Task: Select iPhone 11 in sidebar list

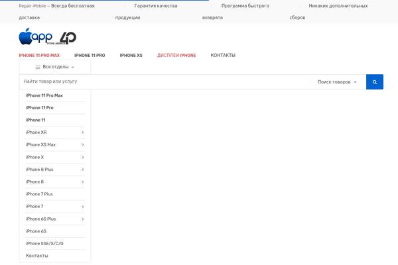Action: (36, 120)
